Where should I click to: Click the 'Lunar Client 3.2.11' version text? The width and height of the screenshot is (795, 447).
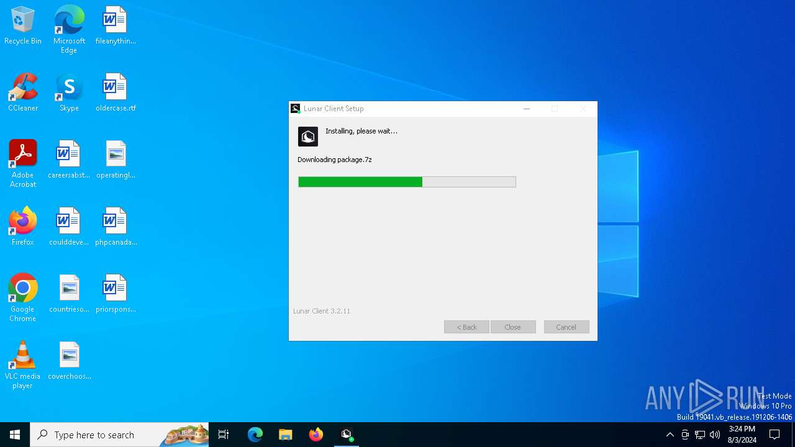322,311
